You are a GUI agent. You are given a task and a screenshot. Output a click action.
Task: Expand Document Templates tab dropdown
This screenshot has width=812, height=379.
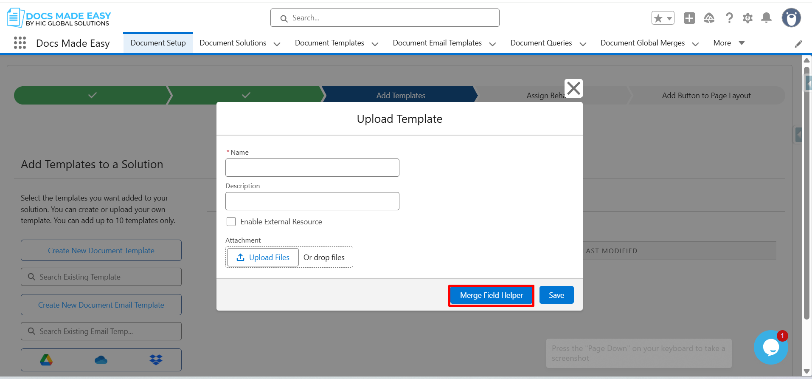(375, 44)
